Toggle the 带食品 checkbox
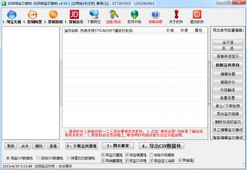247x170 pixels. click(x=180, y=161)
